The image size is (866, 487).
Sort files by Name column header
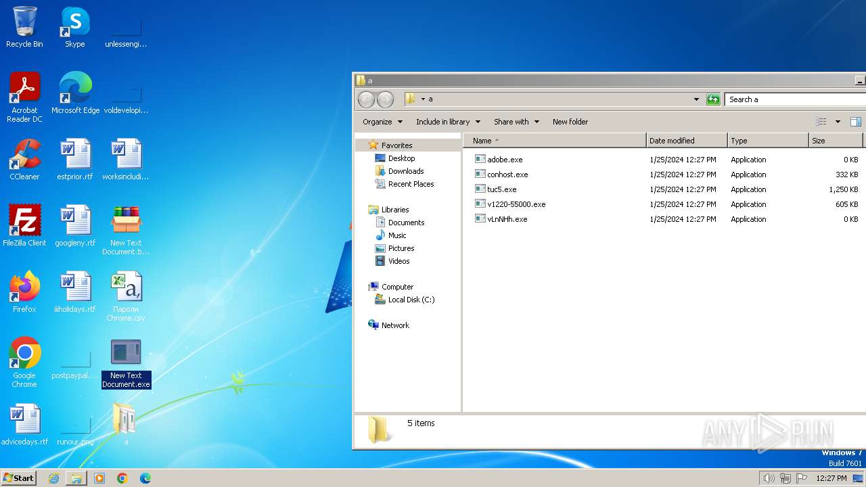(x=555, y=141)
